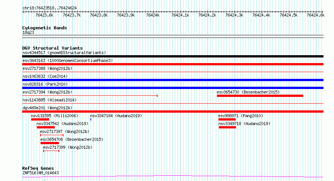Open variant nsv131595 (Mills2006) label

54,116
